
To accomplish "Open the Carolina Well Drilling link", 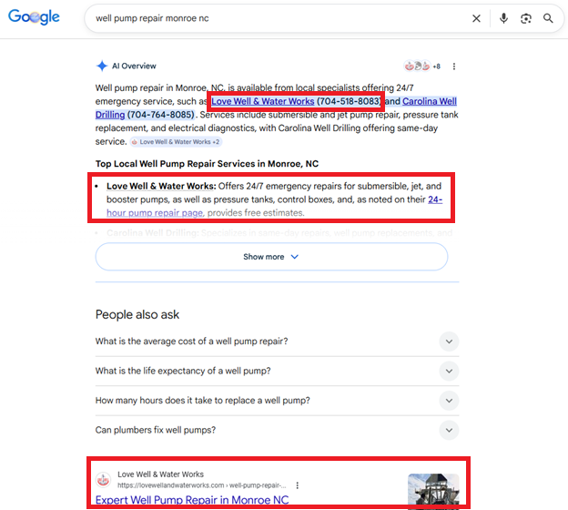I will pyautogui.click(x=430, y=101).
